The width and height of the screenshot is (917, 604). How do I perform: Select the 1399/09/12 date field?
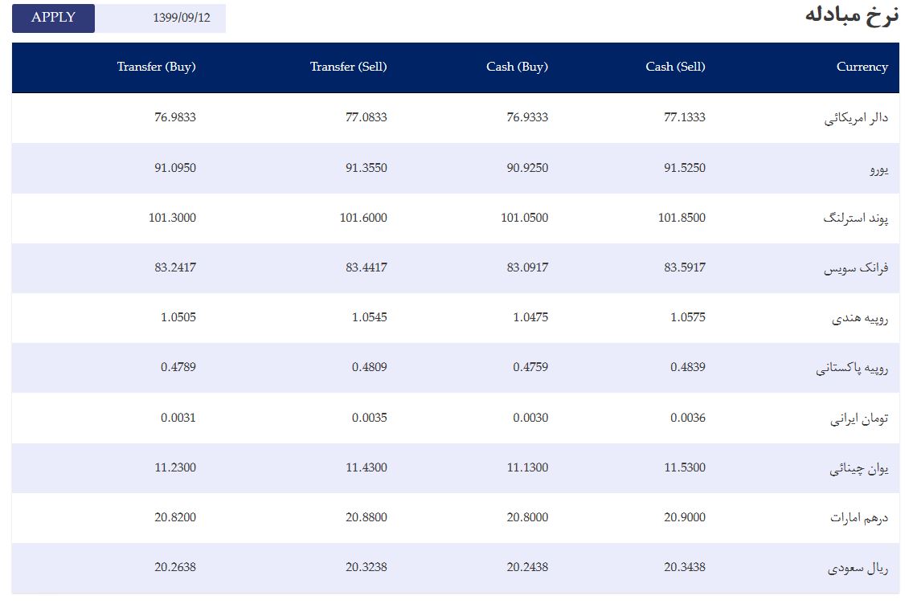[160, 18]
